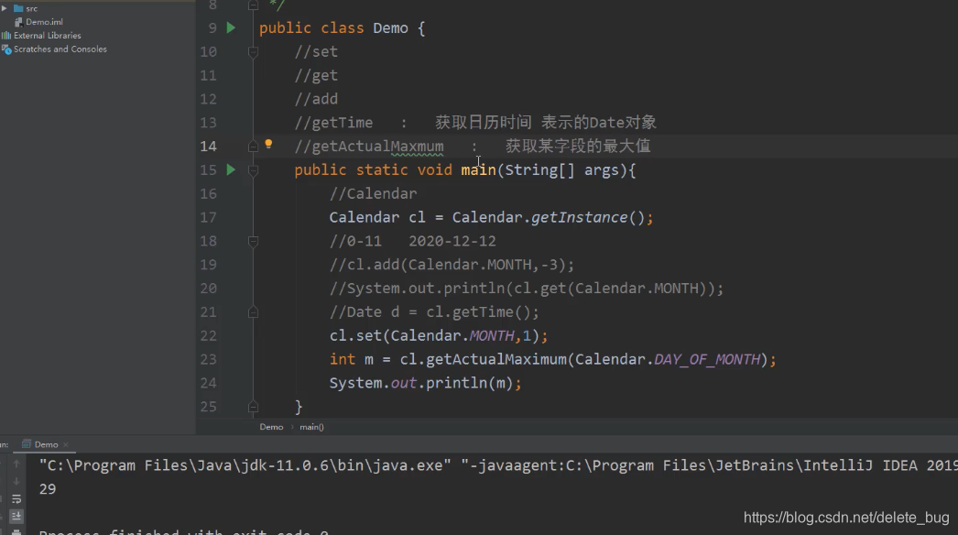The image size is (958, 535).
Task: Expand the src folder arrow
Action: tap(5, 8)
